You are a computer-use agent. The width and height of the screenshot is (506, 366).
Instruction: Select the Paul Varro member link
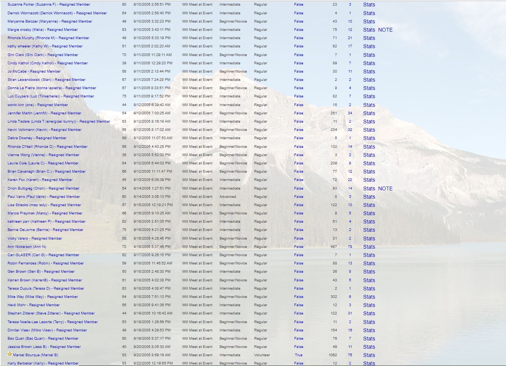tap(44, 197)
